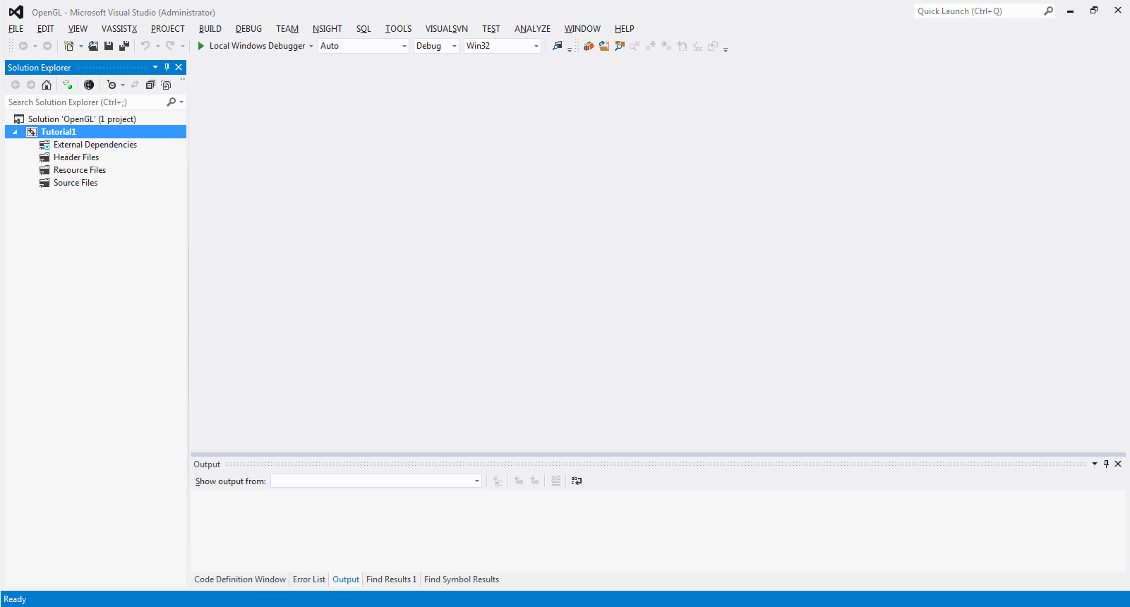1130x607 pixels.
Task: Select the Resource Files folder
Action: pos(80,170)
